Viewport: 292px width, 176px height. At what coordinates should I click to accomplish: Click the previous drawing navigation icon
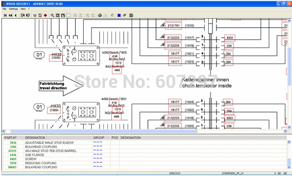[x=23, y=15]
